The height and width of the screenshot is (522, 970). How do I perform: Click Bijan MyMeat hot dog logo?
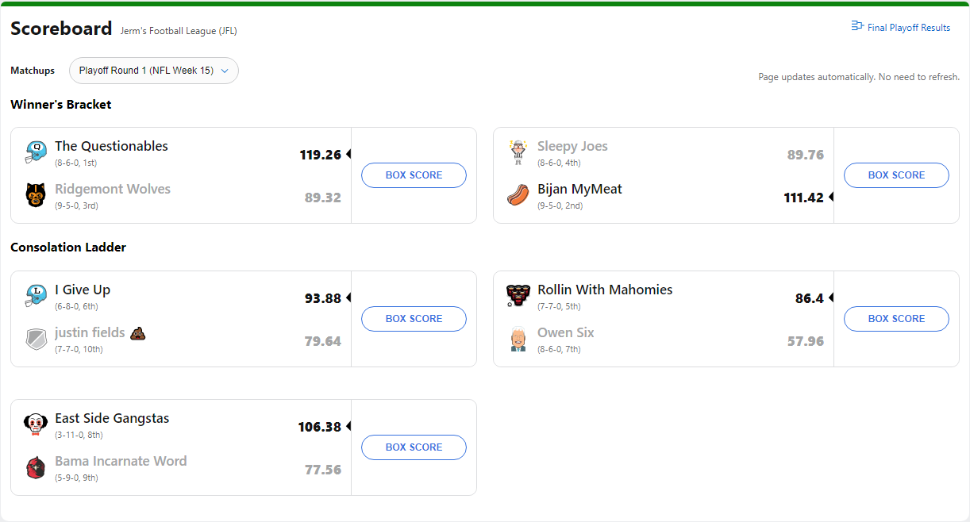[518, 195]
